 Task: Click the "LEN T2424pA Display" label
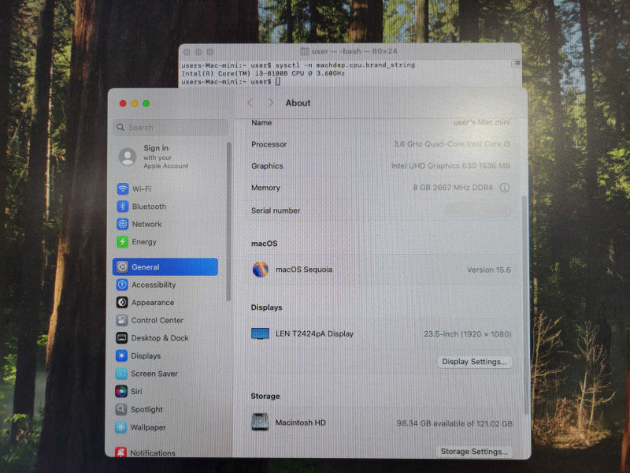314,333
